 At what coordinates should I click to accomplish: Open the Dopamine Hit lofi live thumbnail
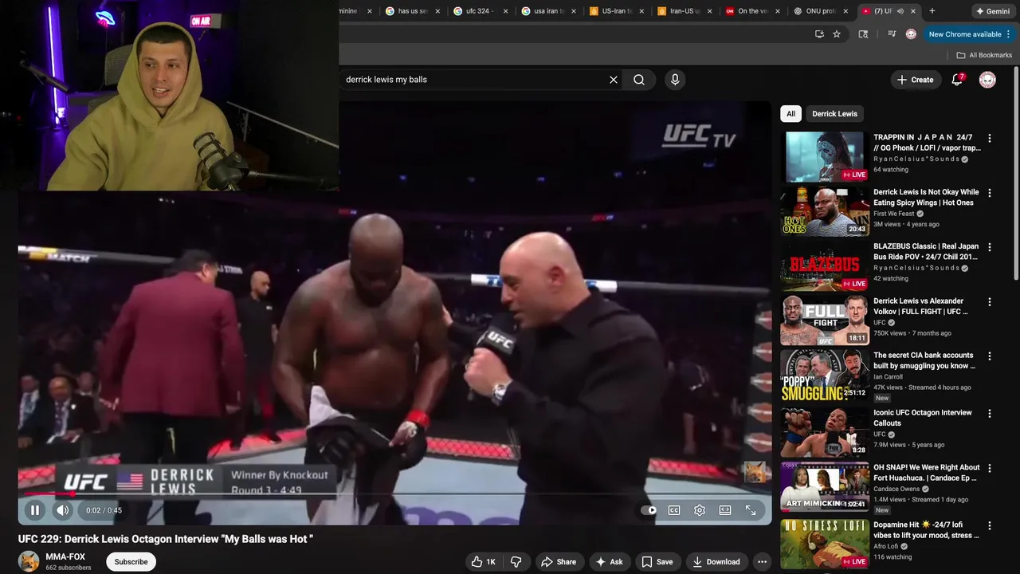tap(824, 544)
